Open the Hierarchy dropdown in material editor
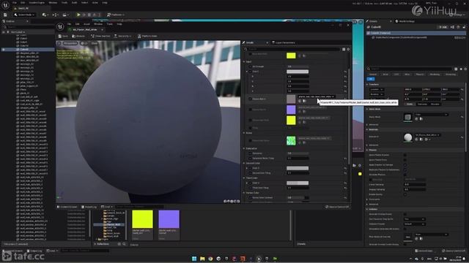 [x=122, y=36]
